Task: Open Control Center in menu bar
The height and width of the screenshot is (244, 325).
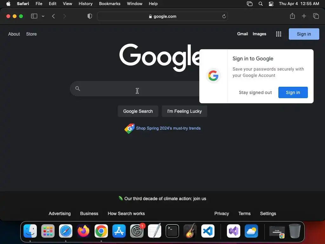Action: [x=271, y=4]
